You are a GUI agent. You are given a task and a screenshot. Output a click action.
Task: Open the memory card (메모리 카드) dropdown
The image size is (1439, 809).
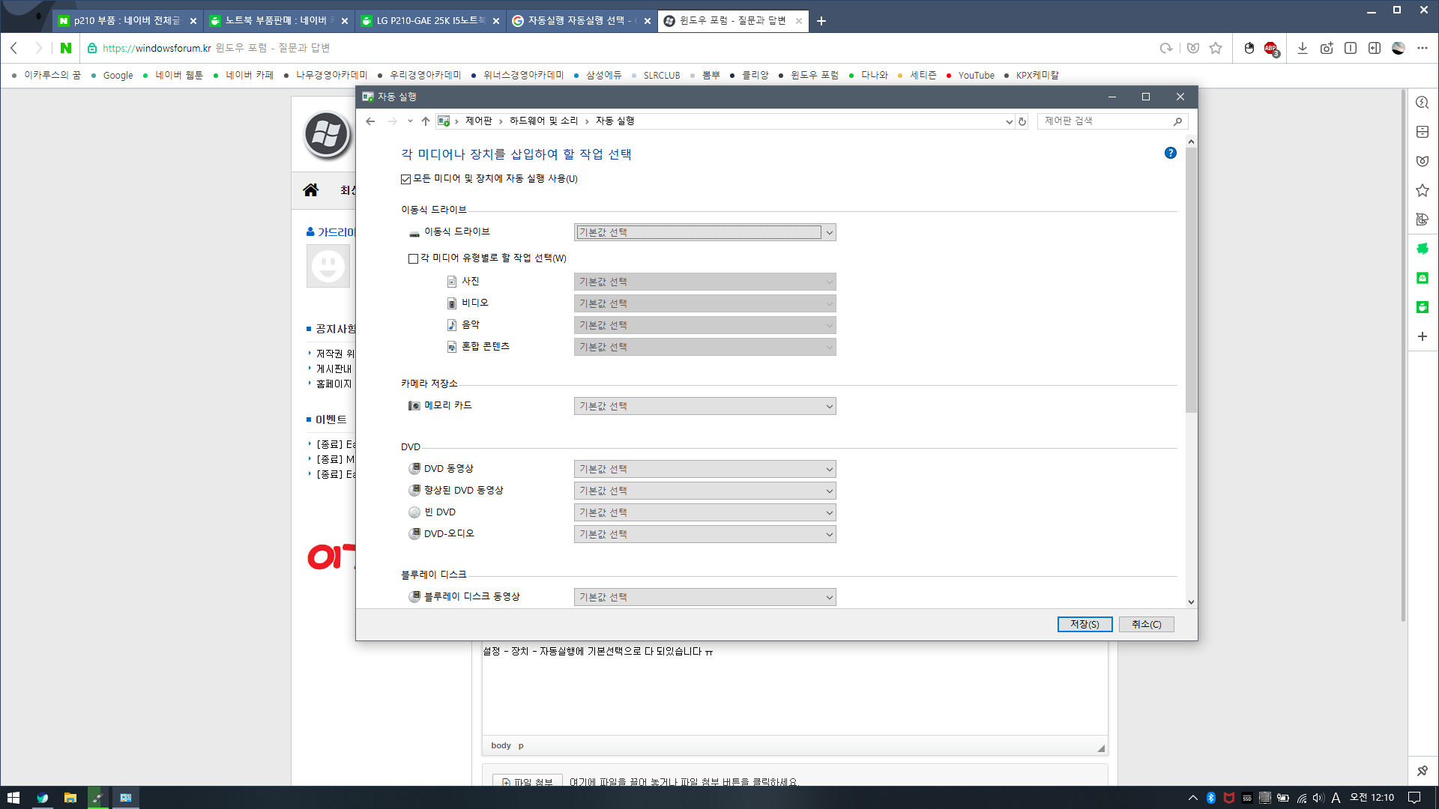pyautogui.click(x=705, y=406)
